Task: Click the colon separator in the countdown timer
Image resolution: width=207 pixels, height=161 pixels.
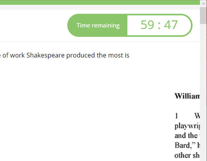Action: click(159, 26)
